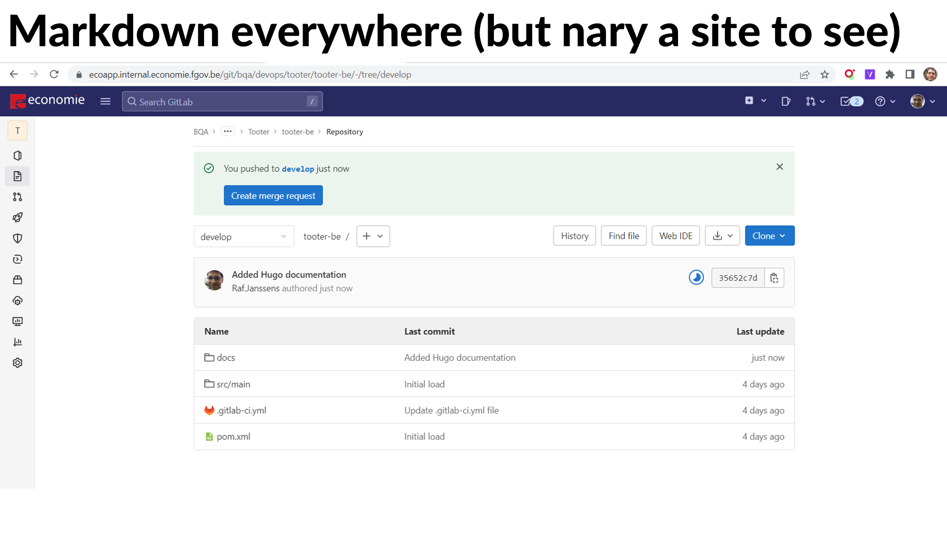This screenshot has width=947, height=533.
Task: Open the Merge requests sidebar icon
Action: pyautogui.click(x=18, y=197)
